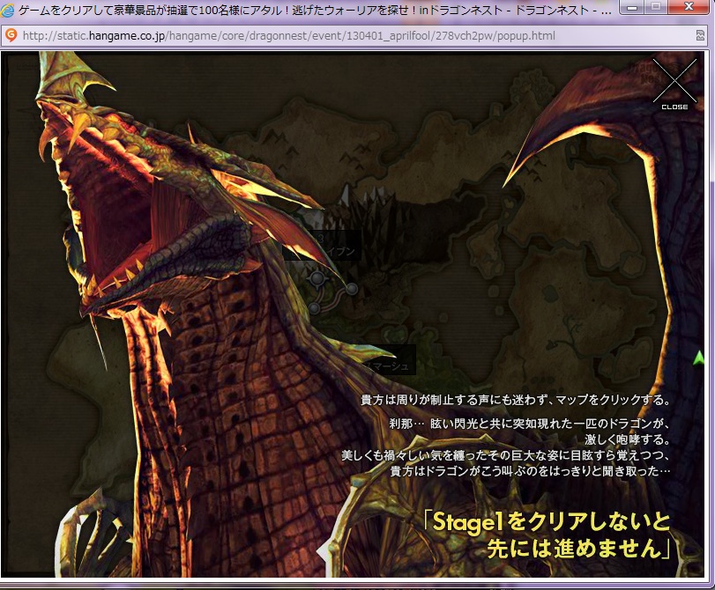This screenshot has height=590, width=715.
Task: Click the green arrow at the right edge
Action: point(698,358)
